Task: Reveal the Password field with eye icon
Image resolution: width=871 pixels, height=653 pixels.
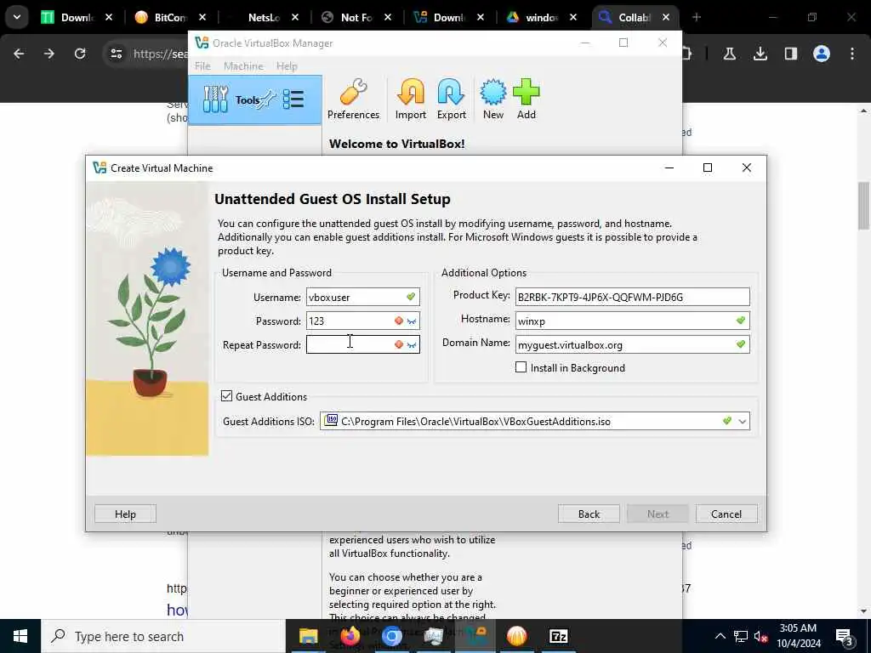Action: coord(412,321)
